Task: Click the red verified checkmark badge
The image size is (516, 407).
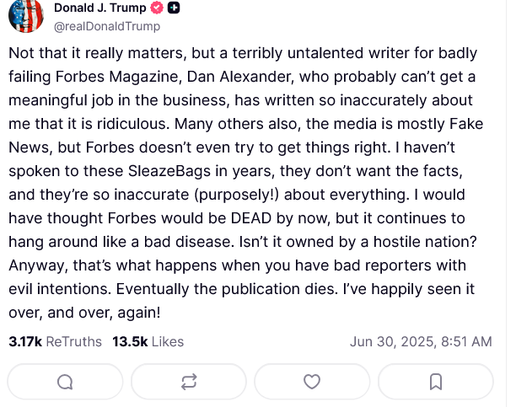Action: 157,8
